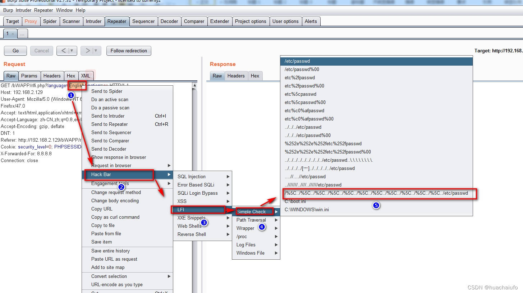523x293 pixels.
Task: Expand the Engagement tools submenu
Action: coord(128,183)
